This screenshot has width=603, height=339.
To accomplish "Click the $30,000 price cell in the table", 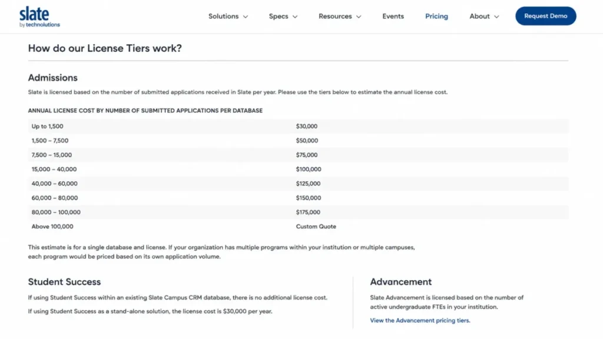I will (306, 126).
